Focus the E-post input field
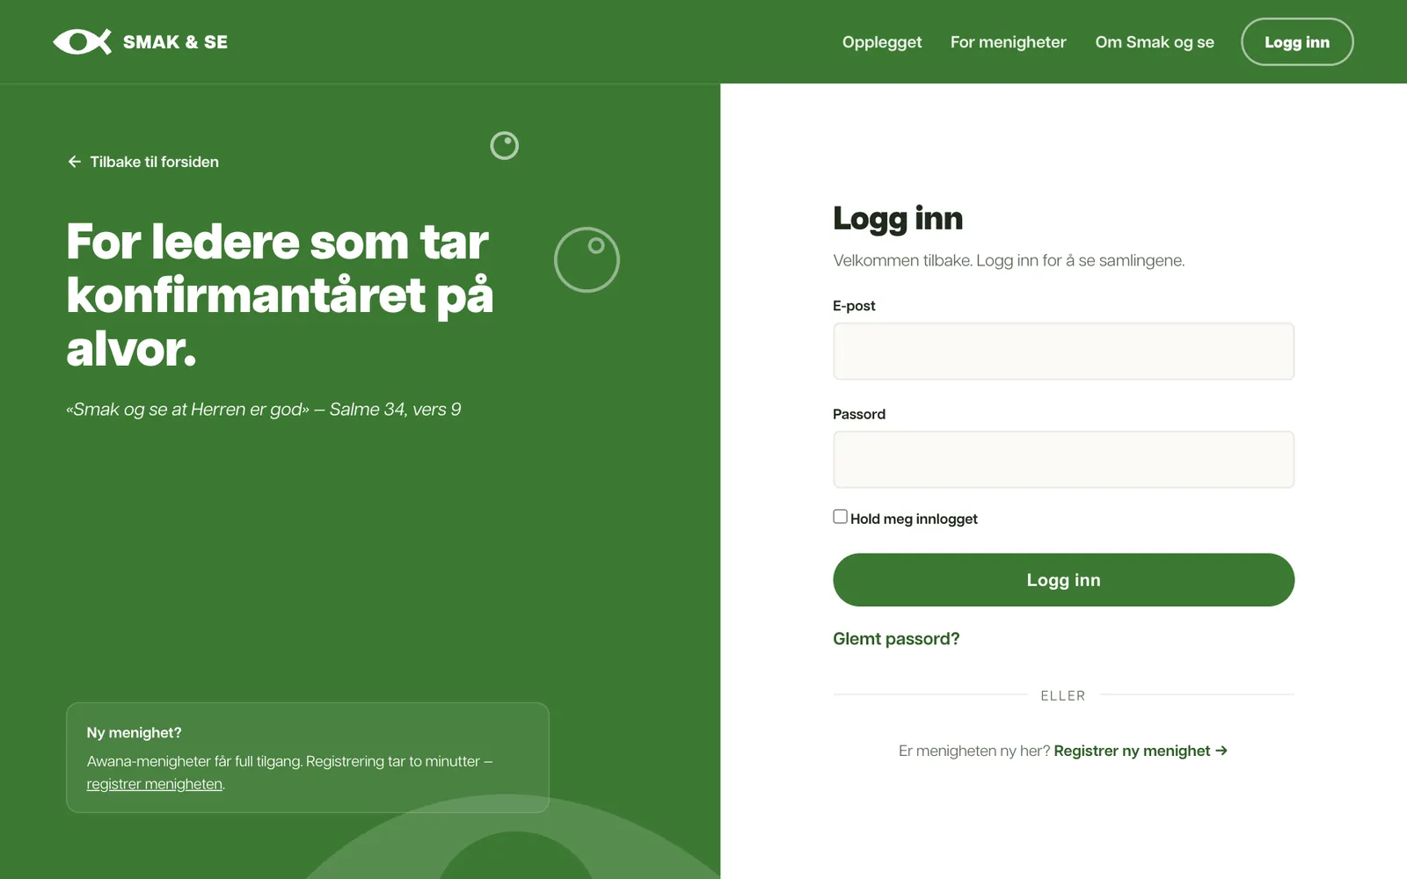 pyautogui.click(x=1063, y=352)
